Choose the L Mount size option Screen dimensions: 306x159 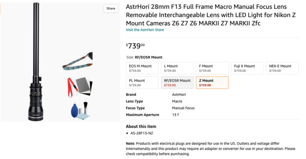[177, 68]
